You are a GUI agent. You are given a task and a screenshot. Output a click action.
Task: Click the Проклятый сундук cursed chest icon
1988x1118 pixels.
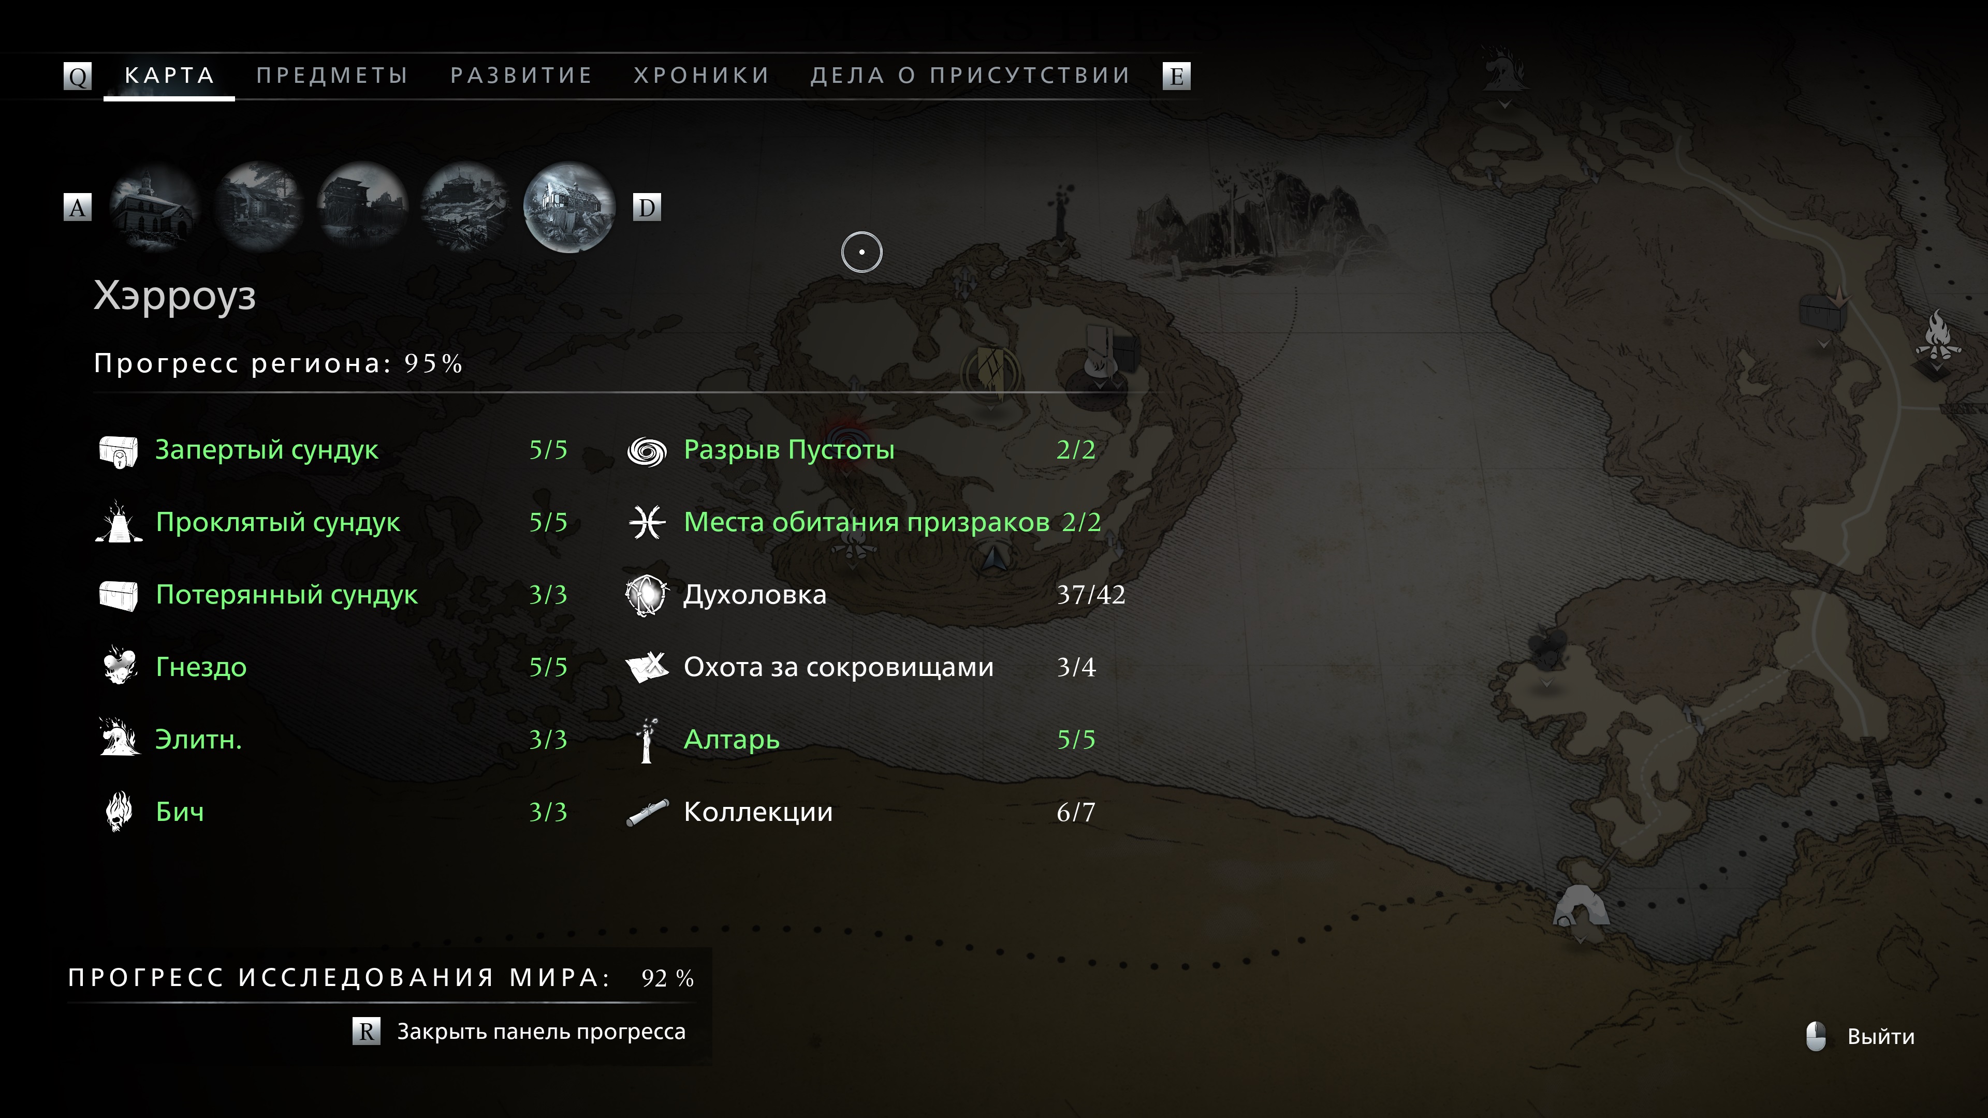(119, 522)
